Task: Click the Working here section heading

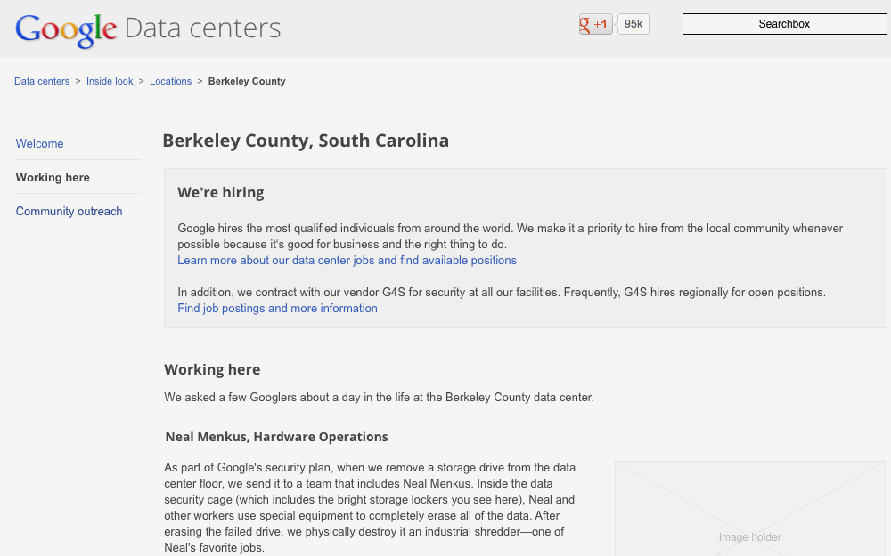Action: point(212,369)
